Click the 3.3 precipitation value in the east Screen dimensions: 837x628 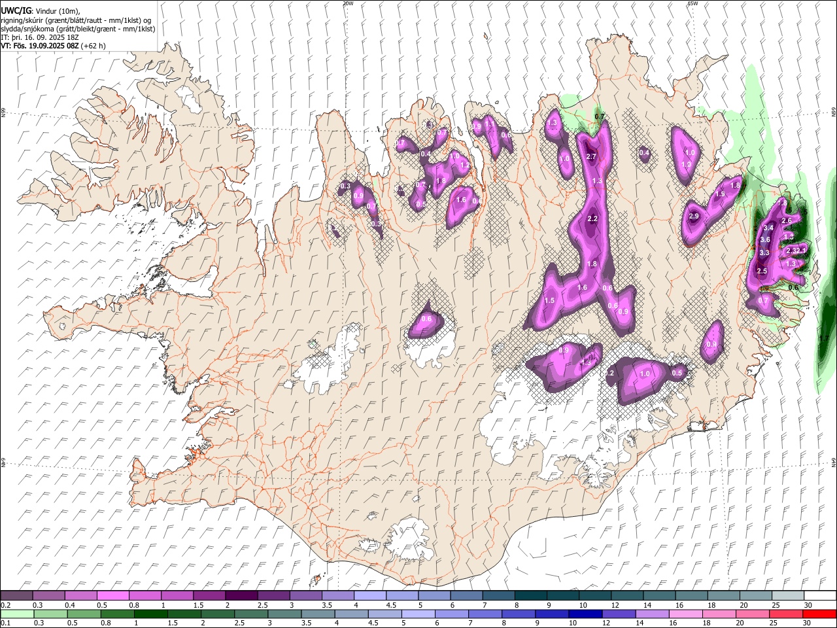coord(764,253)
